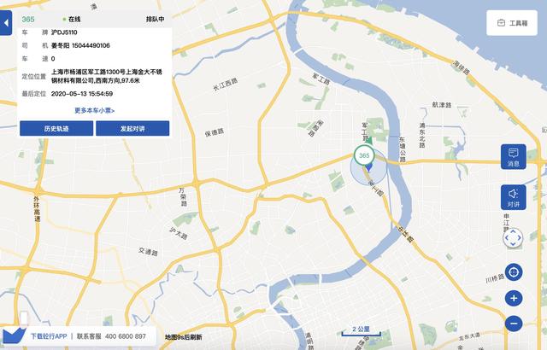Click the map pan direction control

pos(513,238)
